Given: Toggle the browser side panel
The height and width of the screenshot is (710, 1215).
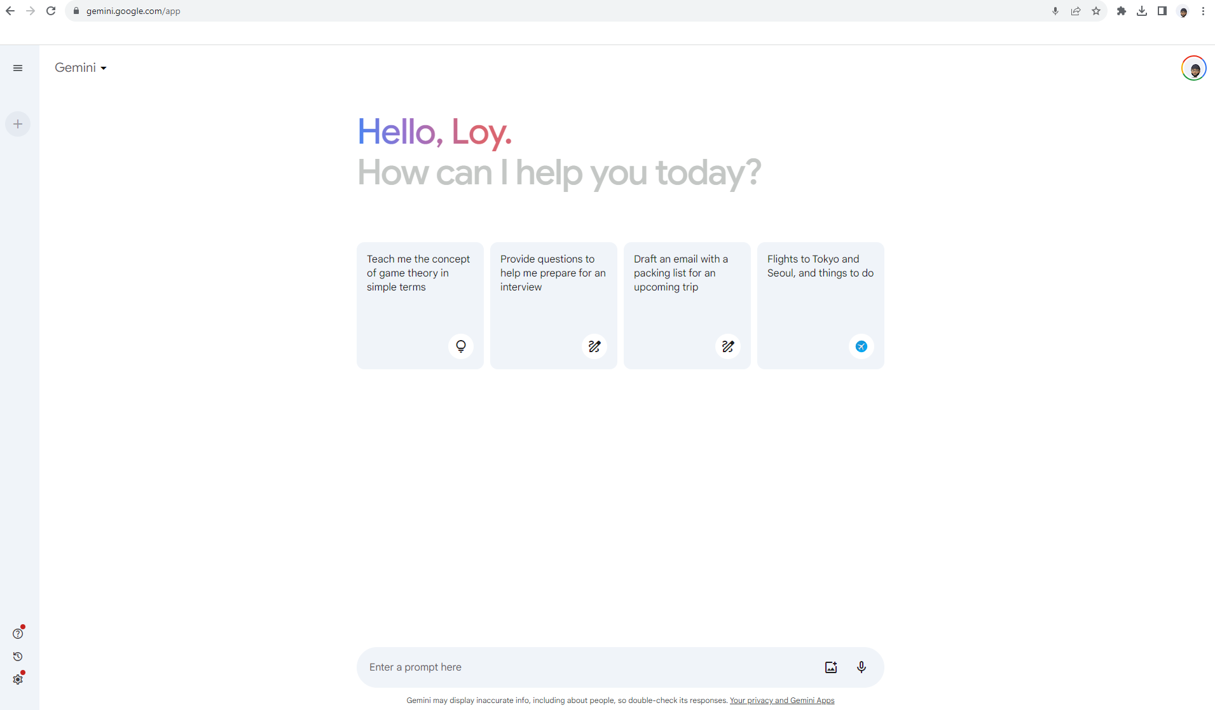Looking at the screenshot, I should (x=1162, y=11).
